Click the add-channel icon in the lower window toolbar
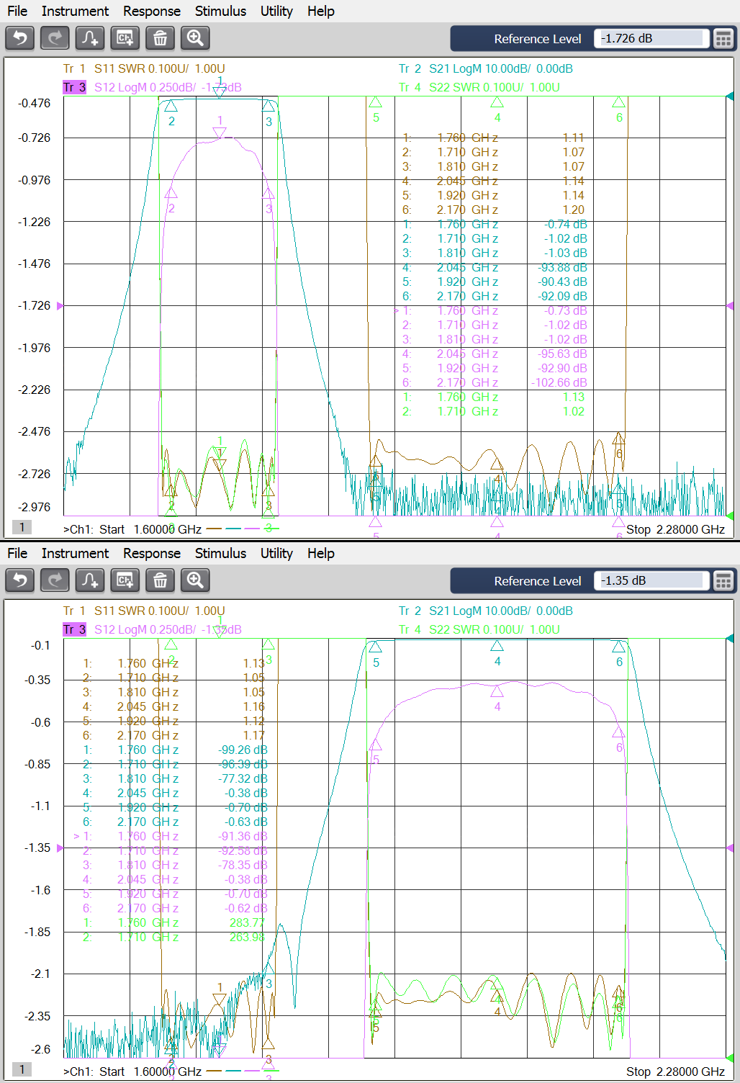740x1083 pixels. 125,580
